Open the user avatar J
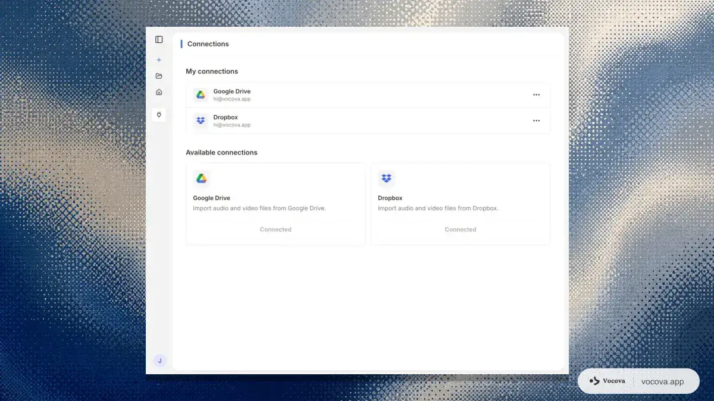Image resolution: width=714 pixels, height=401 pixels. tap(159, 361)
